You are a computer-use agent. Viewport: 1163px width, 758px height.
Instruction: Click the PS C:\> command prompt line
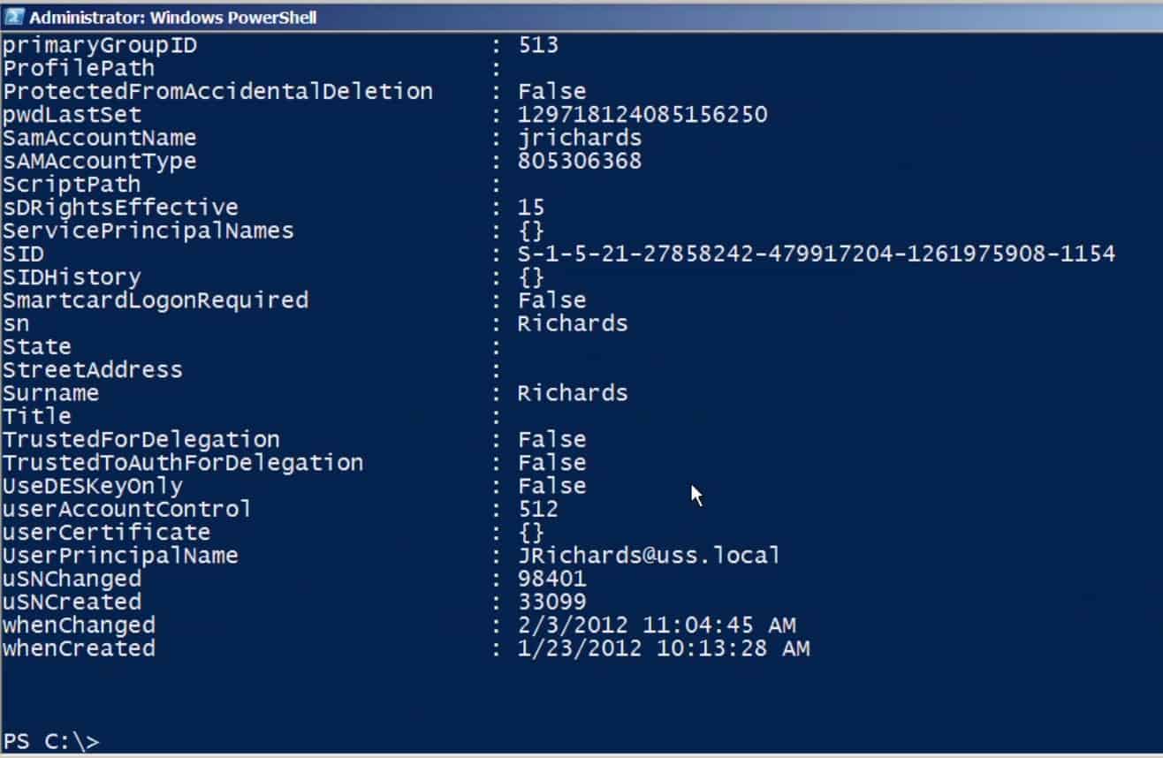point(51,741)
